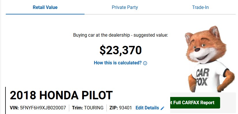Click the info circle icon beside calculation link
This screenshot has height=114, width=238.
(145, 63)
